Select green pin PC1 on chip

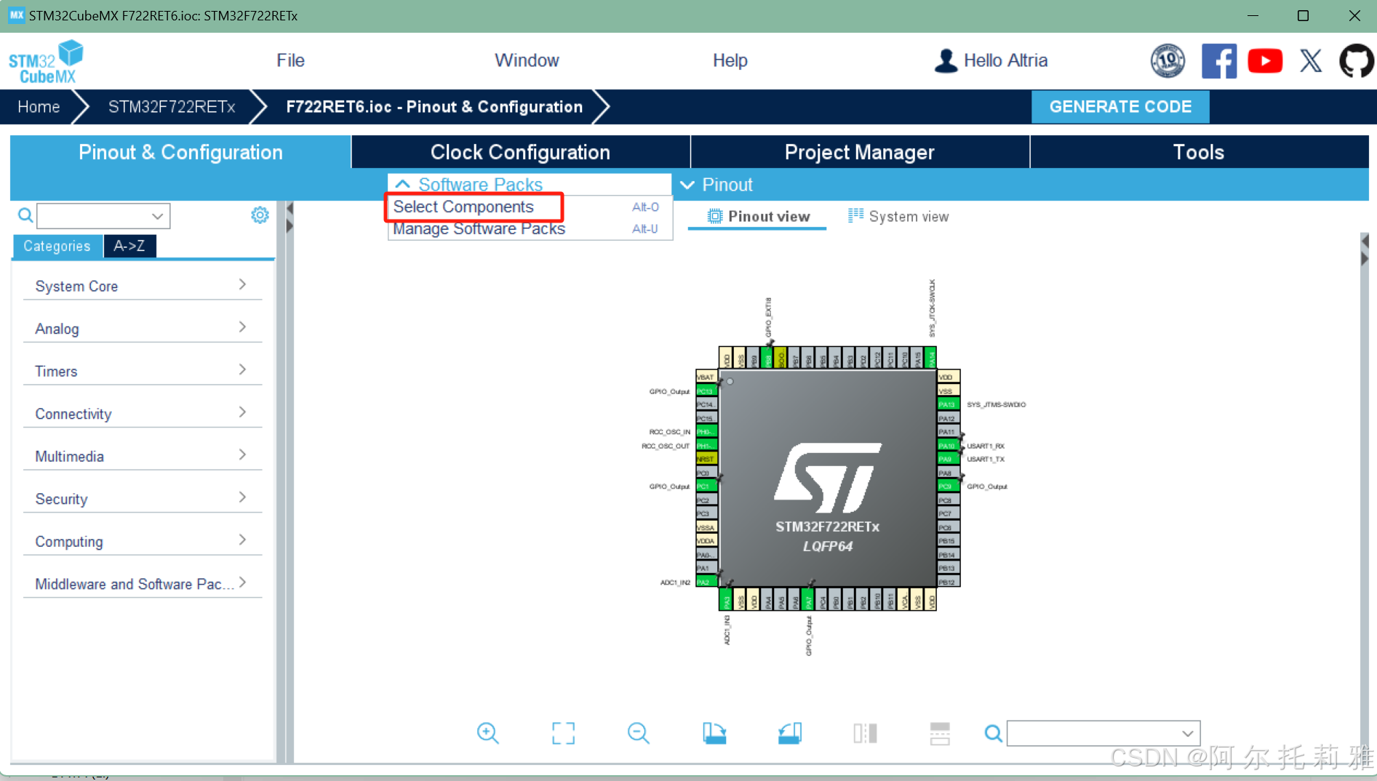pos(706,486)
